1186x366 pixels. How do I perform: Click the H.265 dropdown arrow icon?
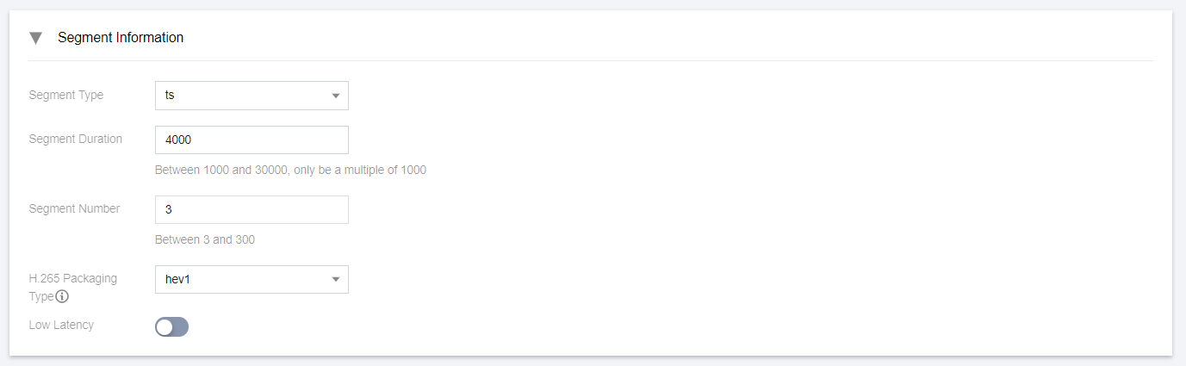(x=336, y=280)
